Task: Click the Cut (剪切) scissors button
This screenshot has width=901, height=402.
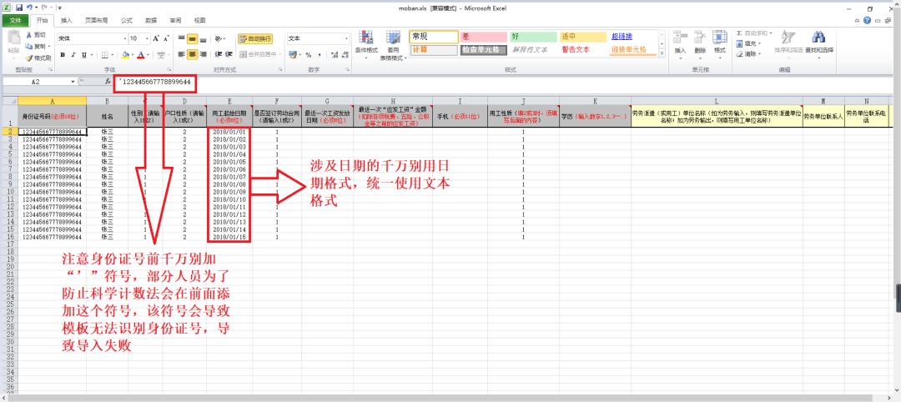Action: [x=35, y=35]
